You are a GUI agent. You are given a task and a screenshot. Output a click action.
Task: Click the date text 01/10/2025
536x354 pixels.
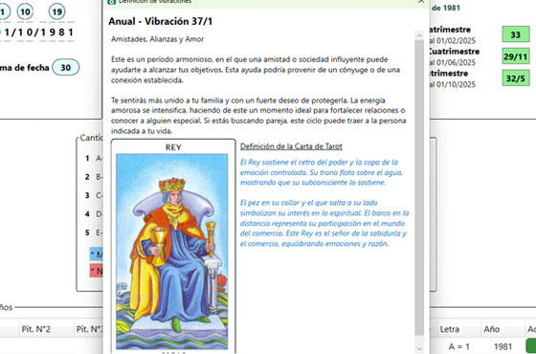[456, 84]
